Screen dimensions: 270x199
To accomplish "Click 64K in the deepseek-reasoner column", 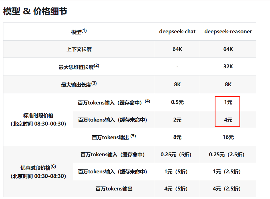I will [x=228, y=49].
